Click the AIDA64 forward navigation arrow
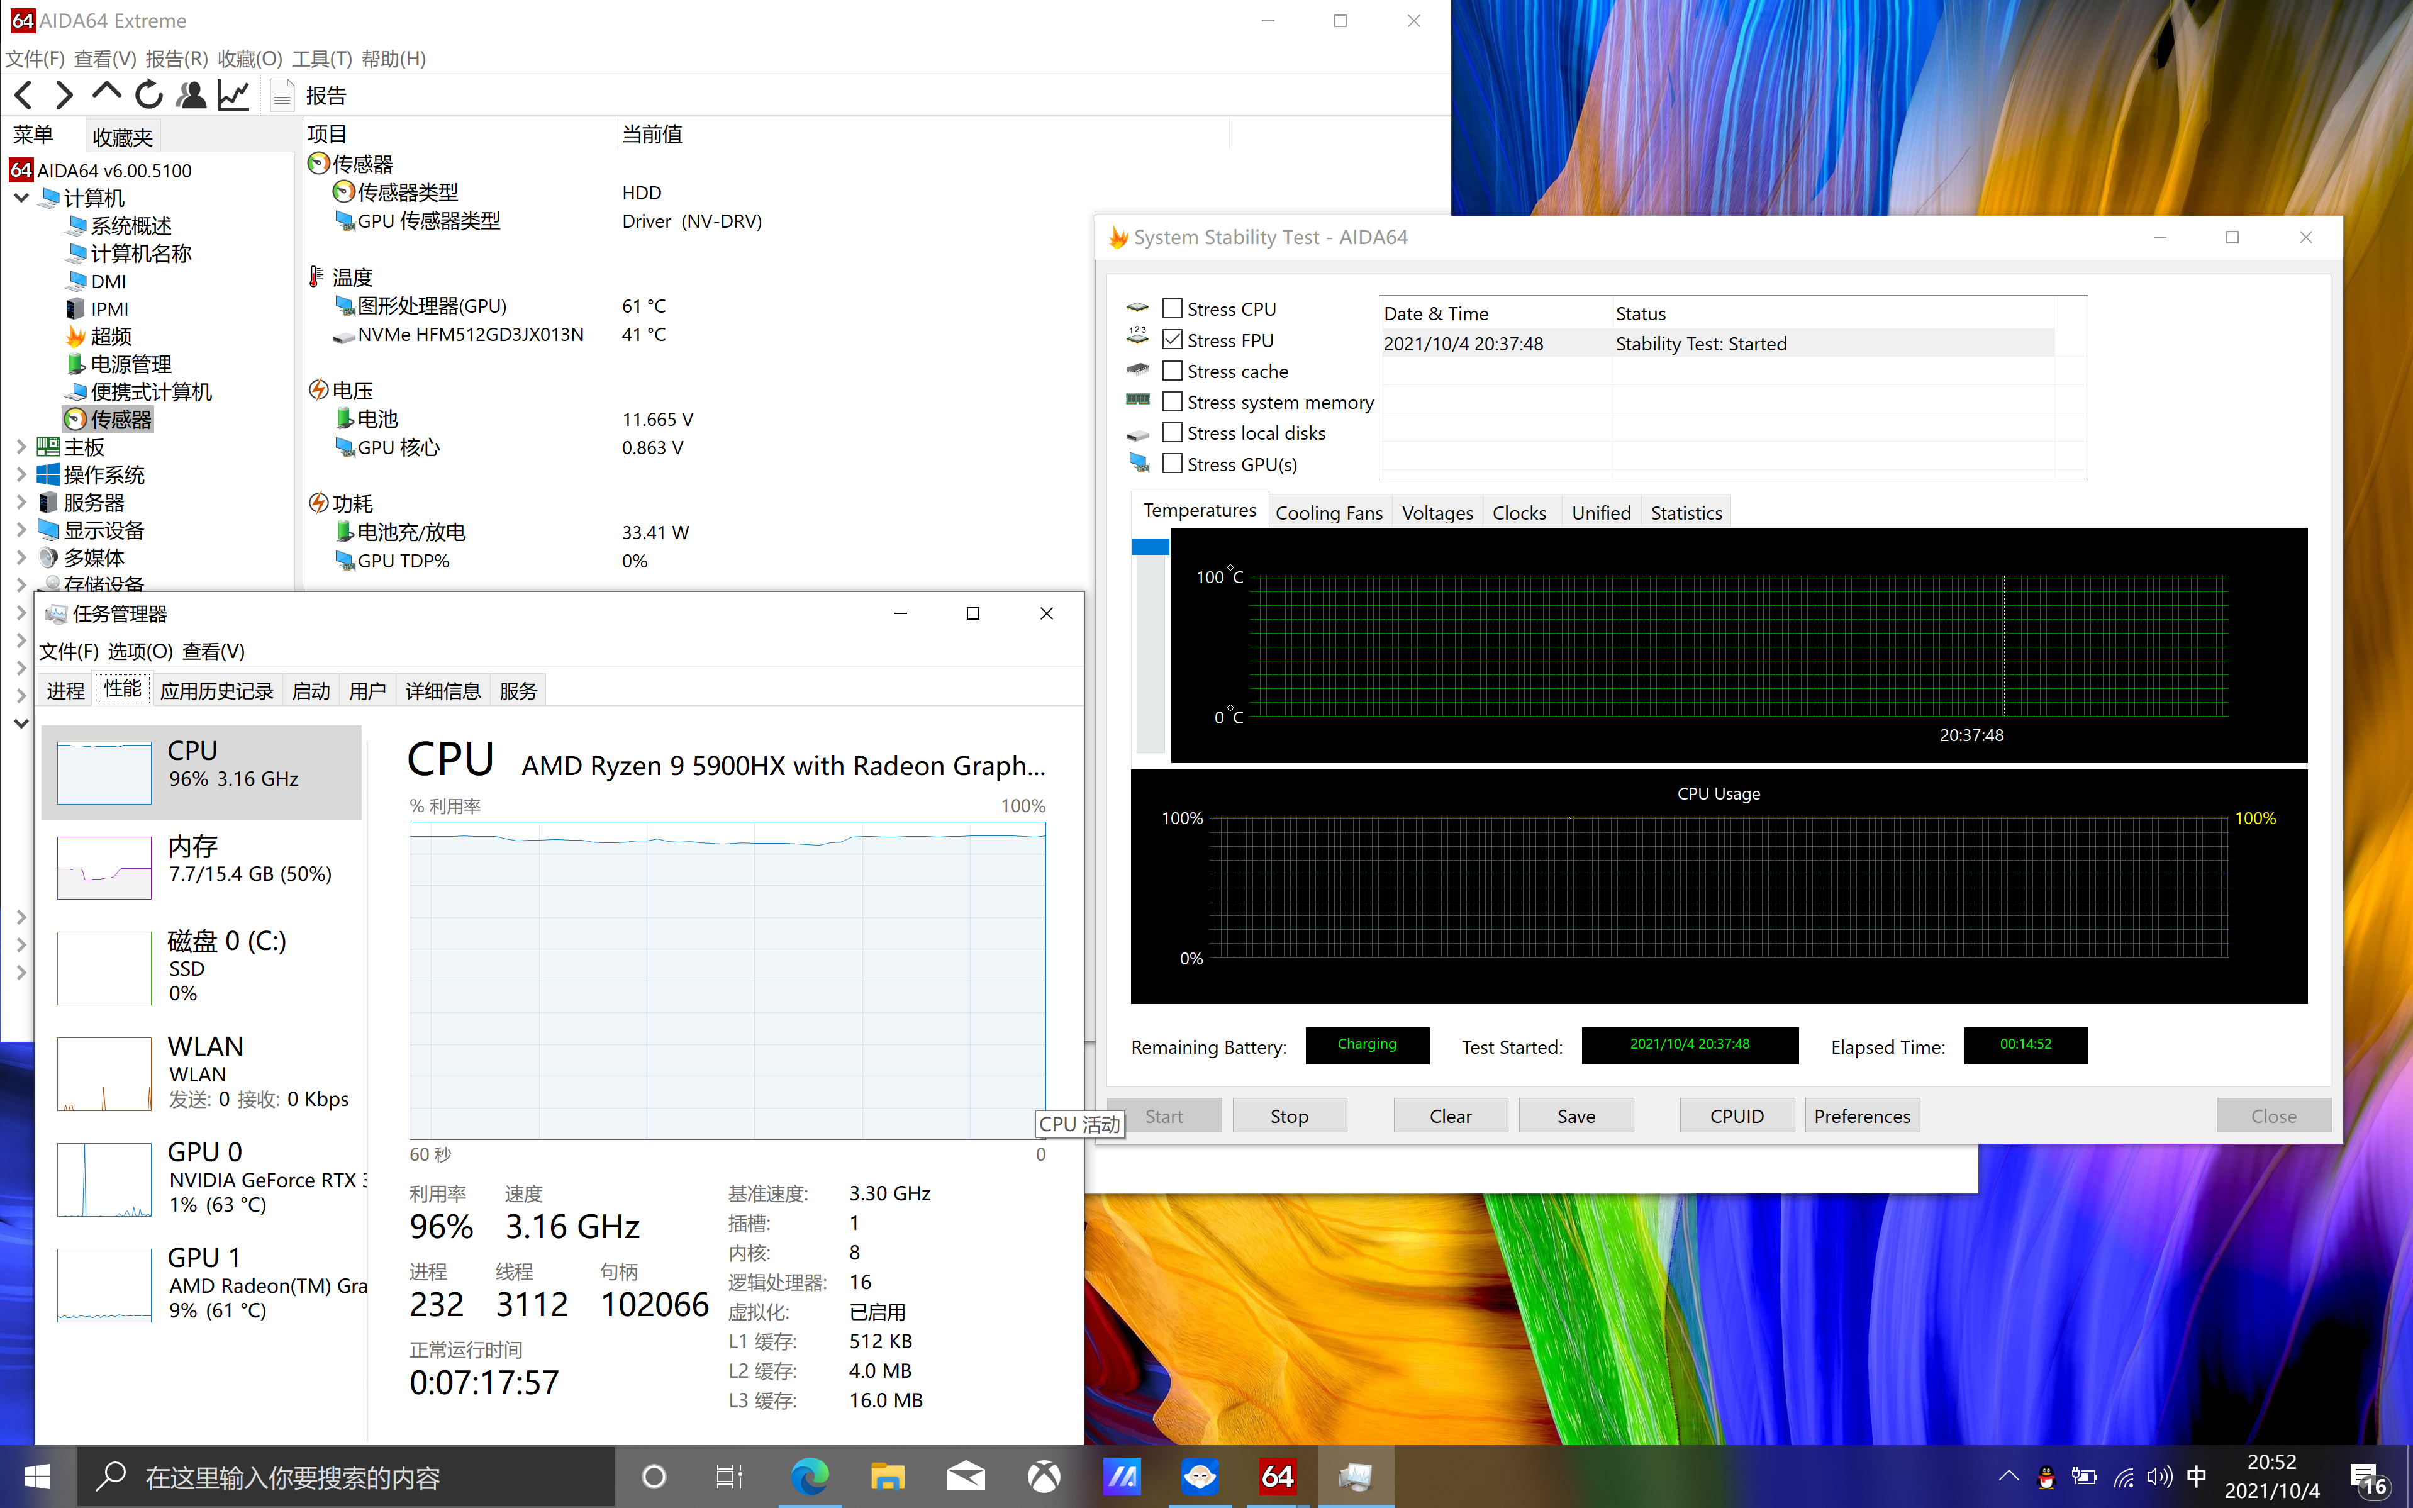 tap(65, 95)
